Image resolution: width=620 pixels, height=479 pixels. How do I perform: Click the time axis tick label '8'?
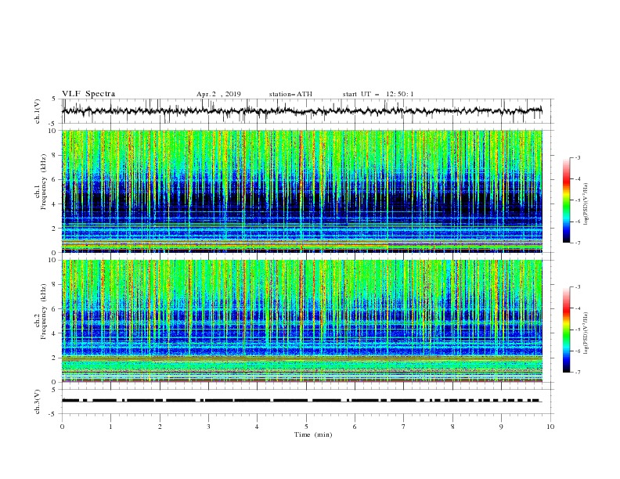(452, 427)
